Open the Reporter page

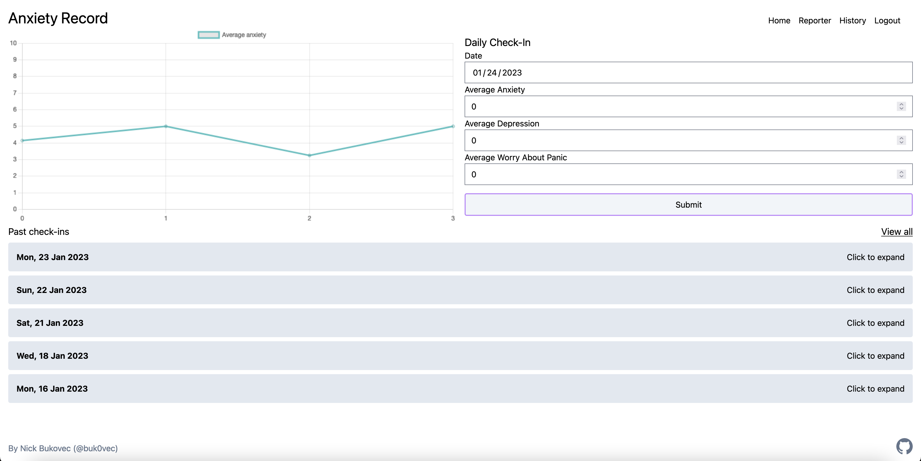(814, 21)
